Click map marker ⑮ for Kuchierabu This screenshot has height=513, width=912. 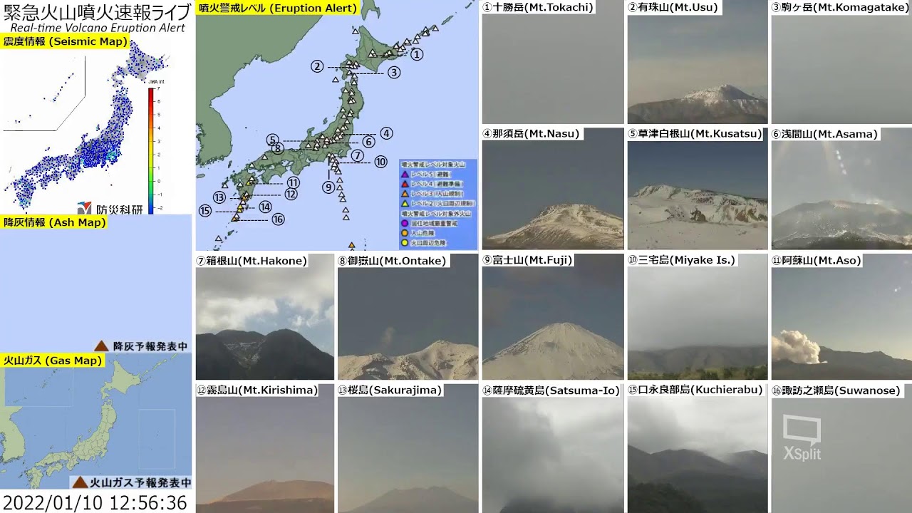click(x=205, y=210)
